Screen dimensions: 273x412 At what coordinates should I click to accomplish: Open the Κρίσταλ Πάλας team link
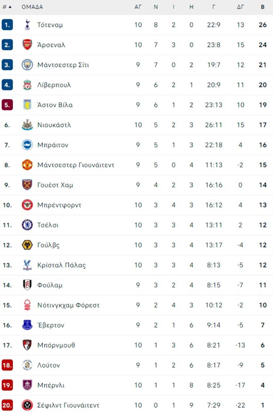coord(62,265)
